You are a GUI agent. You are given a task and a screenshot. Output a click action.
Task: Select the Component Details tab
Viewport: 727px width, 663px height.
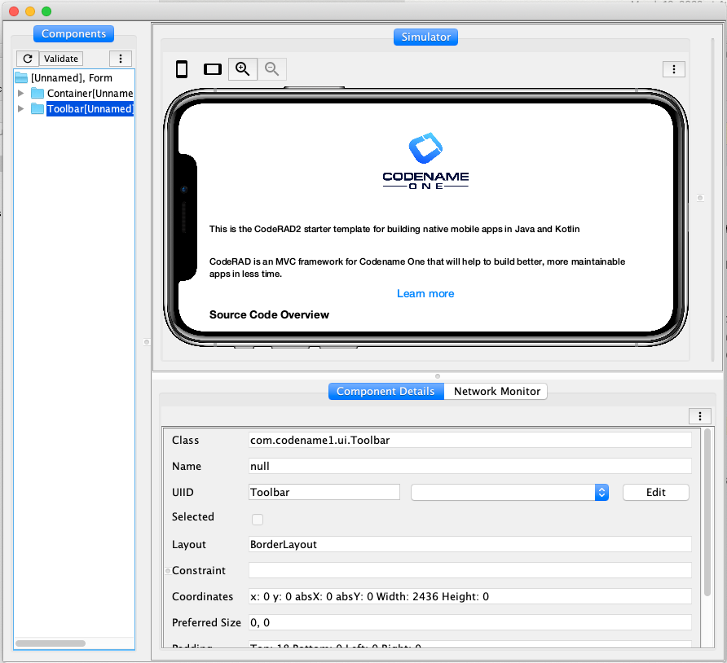pos(386,391)
